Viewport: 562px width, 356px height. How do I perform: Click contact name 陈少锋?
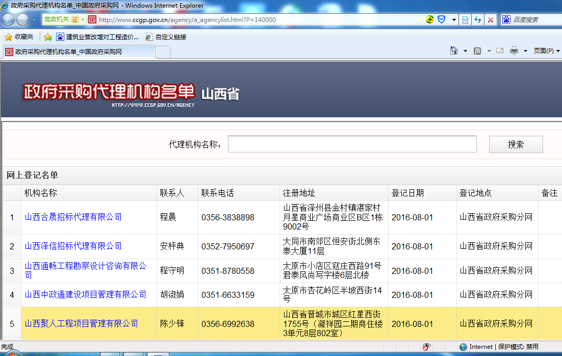172,324
